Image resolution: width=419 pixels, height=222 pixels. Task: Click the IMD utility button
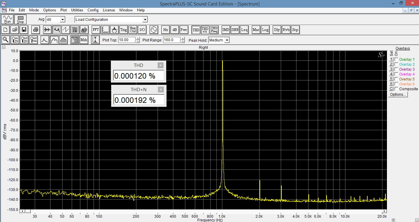coord(226,30)
